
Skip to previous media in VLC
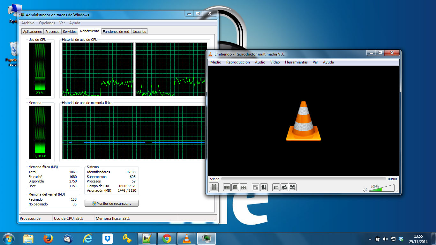tap(227, 187)
